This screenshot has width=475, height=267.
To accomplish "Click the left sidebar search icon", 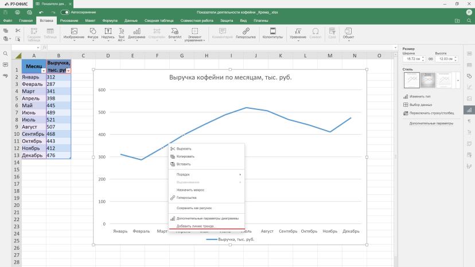I will (6, 54).
